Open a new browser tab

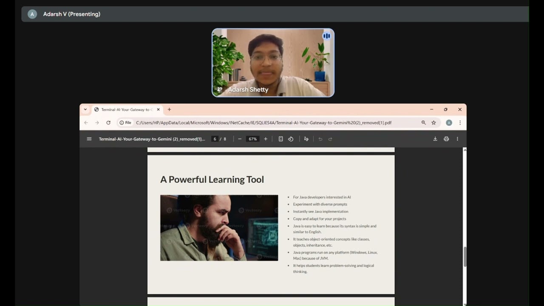[169, 109]
